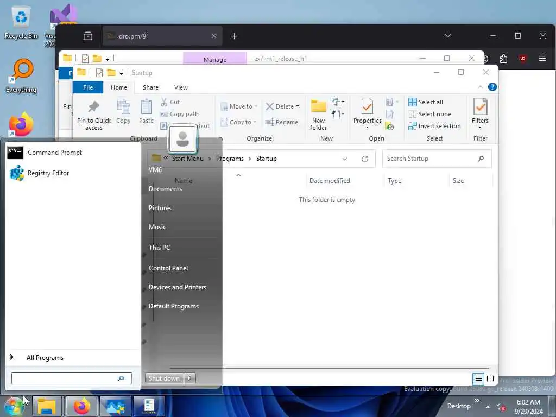Open Music from the Start menu

(x=157, y=227)
